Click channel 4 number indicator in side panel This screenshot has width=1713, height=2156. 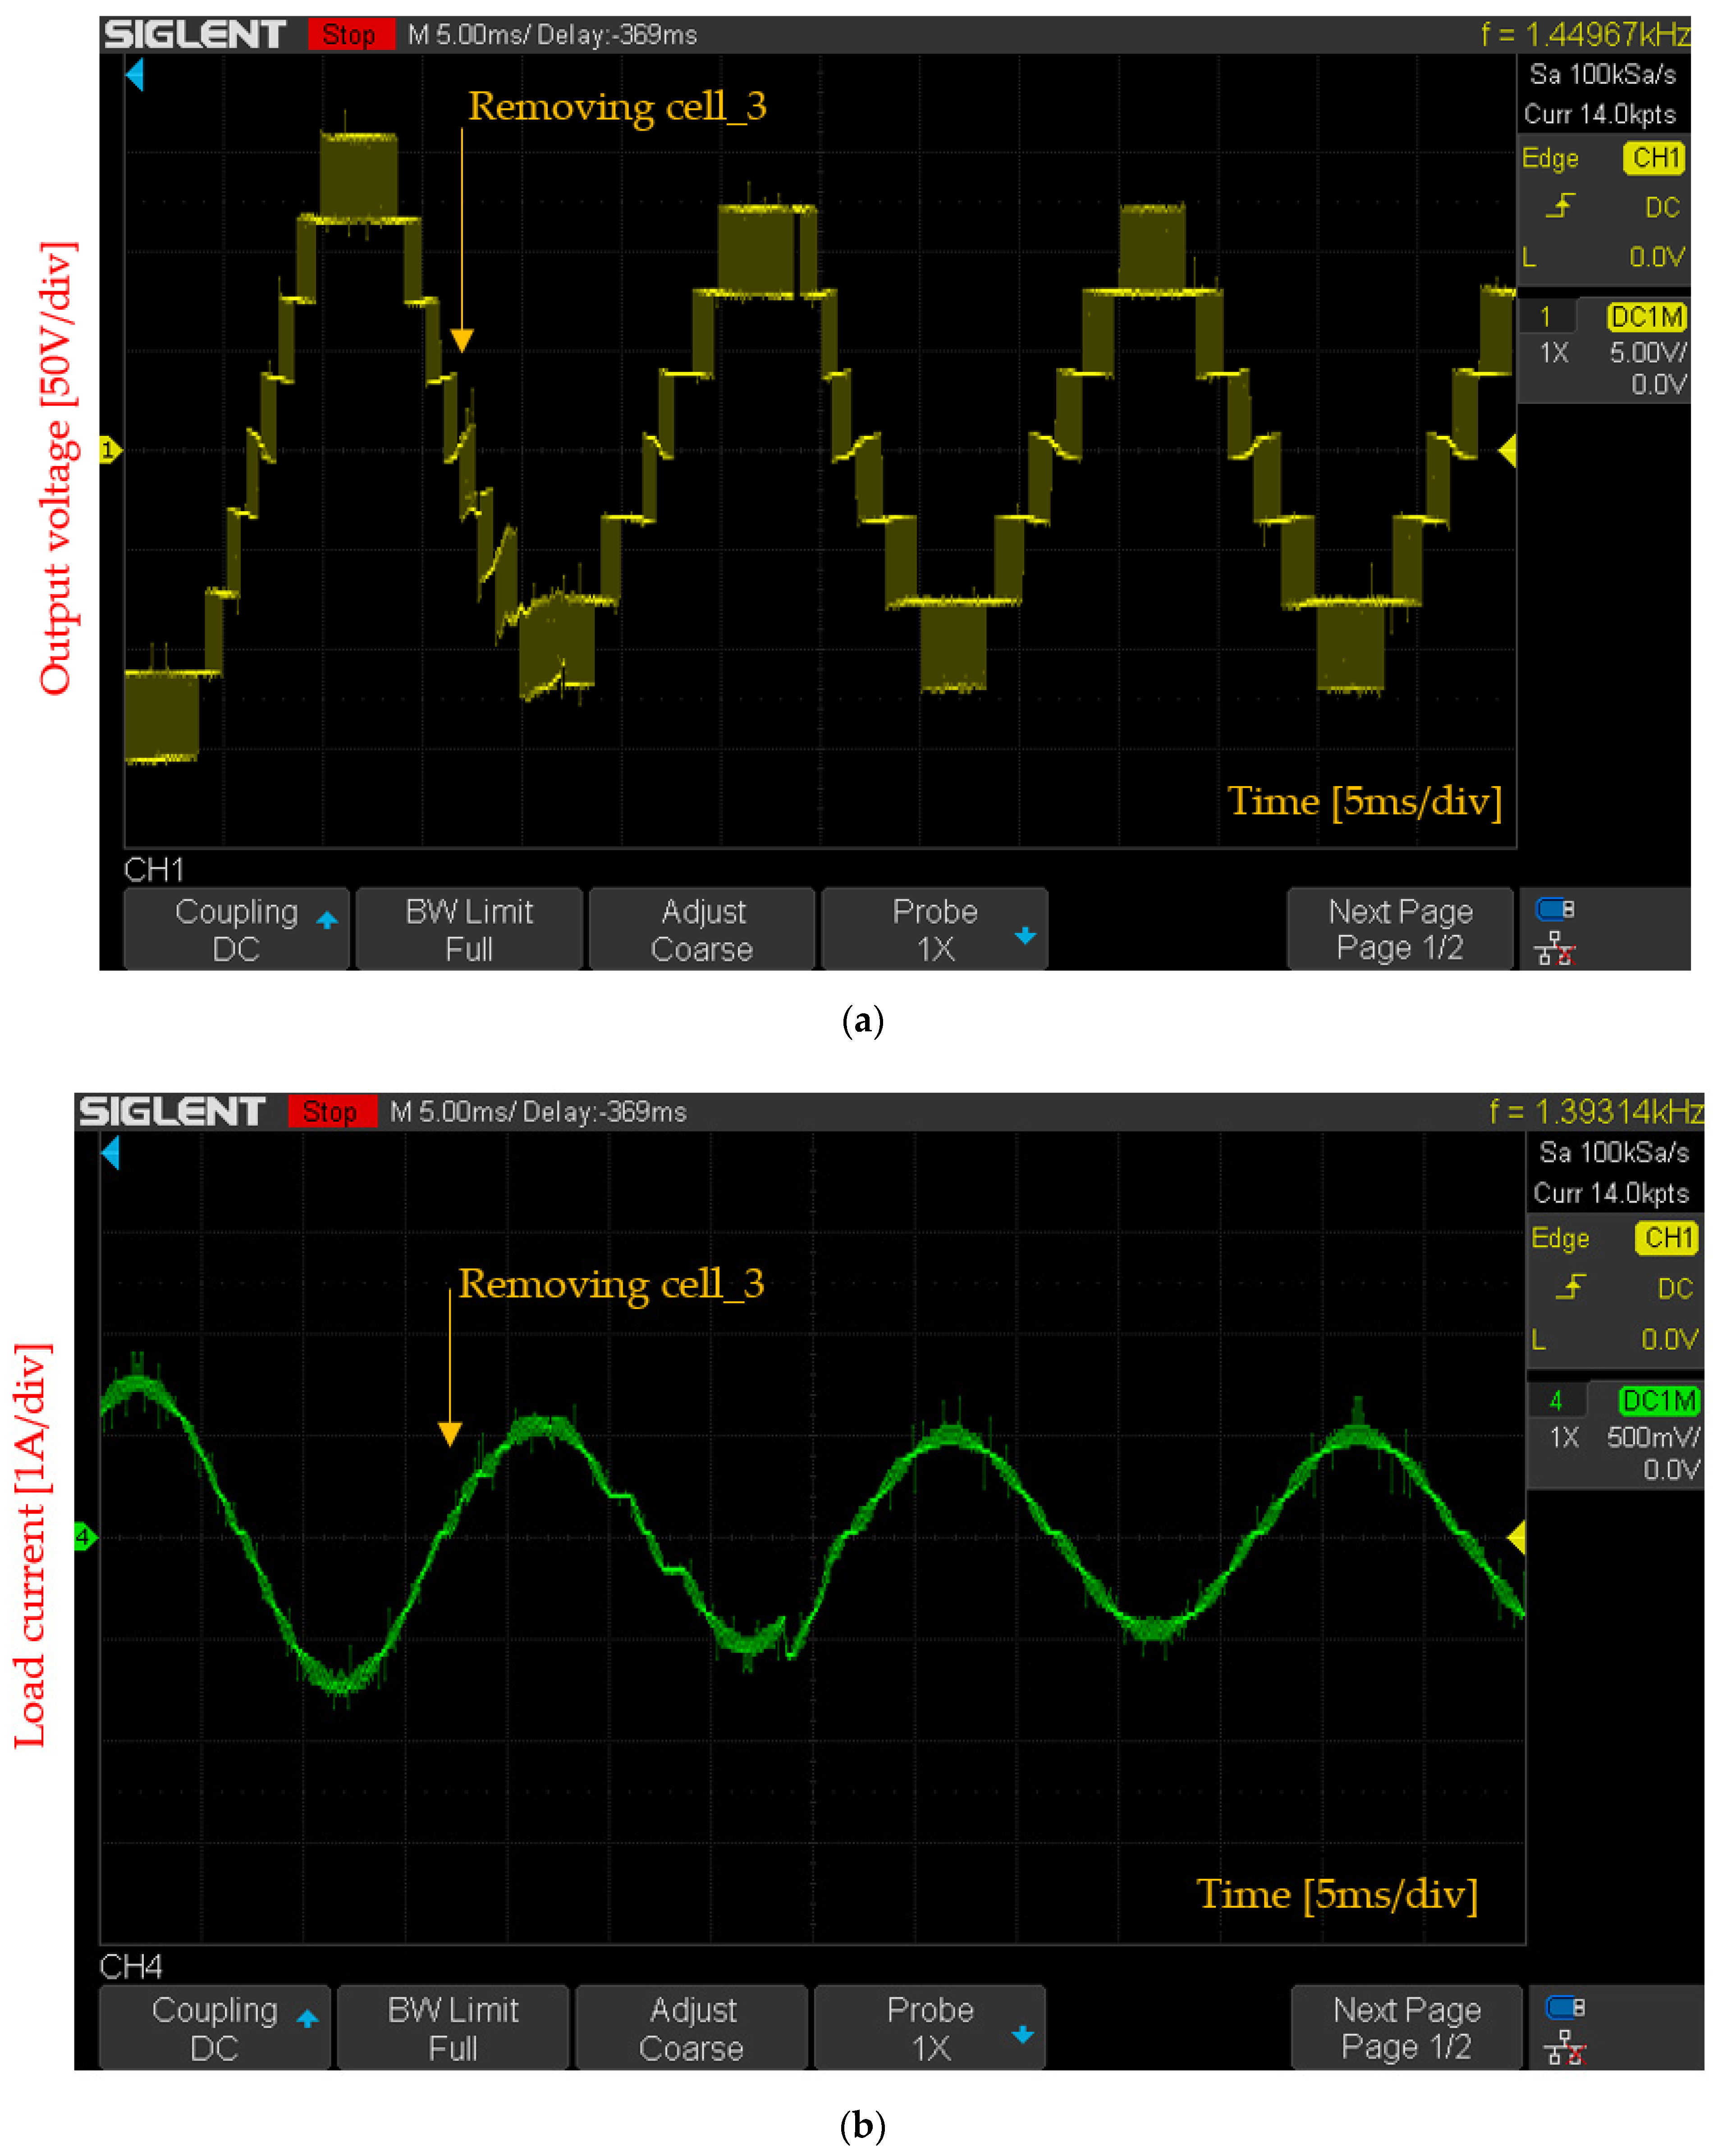[x=1556, y=1401]
